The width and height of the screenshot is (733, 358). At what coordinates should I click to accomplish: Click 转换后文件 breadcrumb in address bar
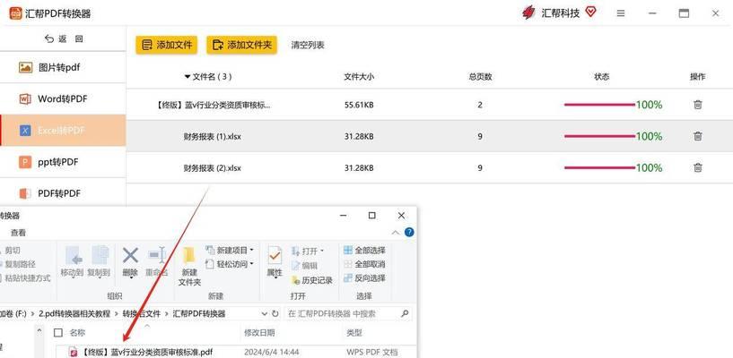[x=142, y=314]
